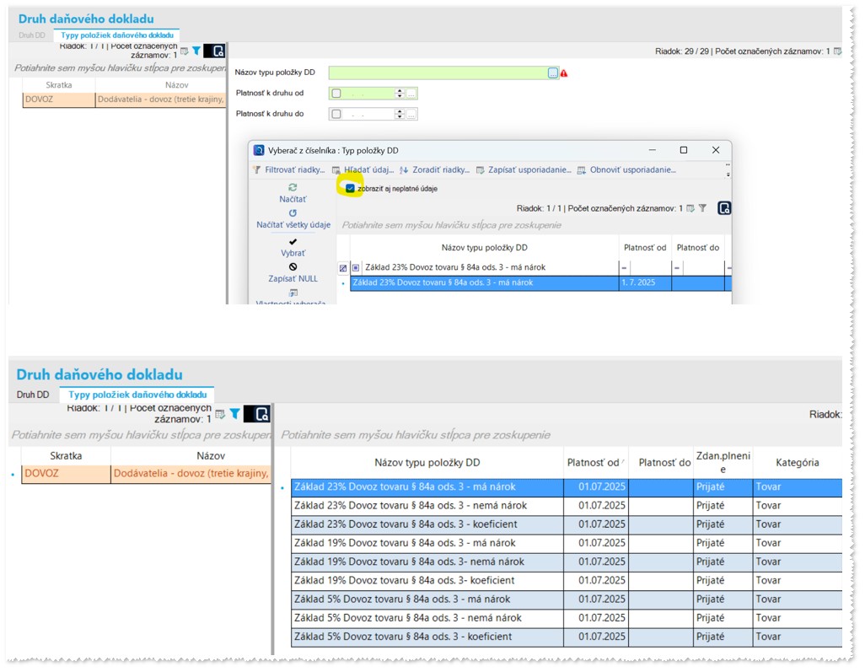Click blue filter icon in bottom left panel
The width and height of the screenshot is (865, 672).
pyautogui.click(x=235, y=414)
